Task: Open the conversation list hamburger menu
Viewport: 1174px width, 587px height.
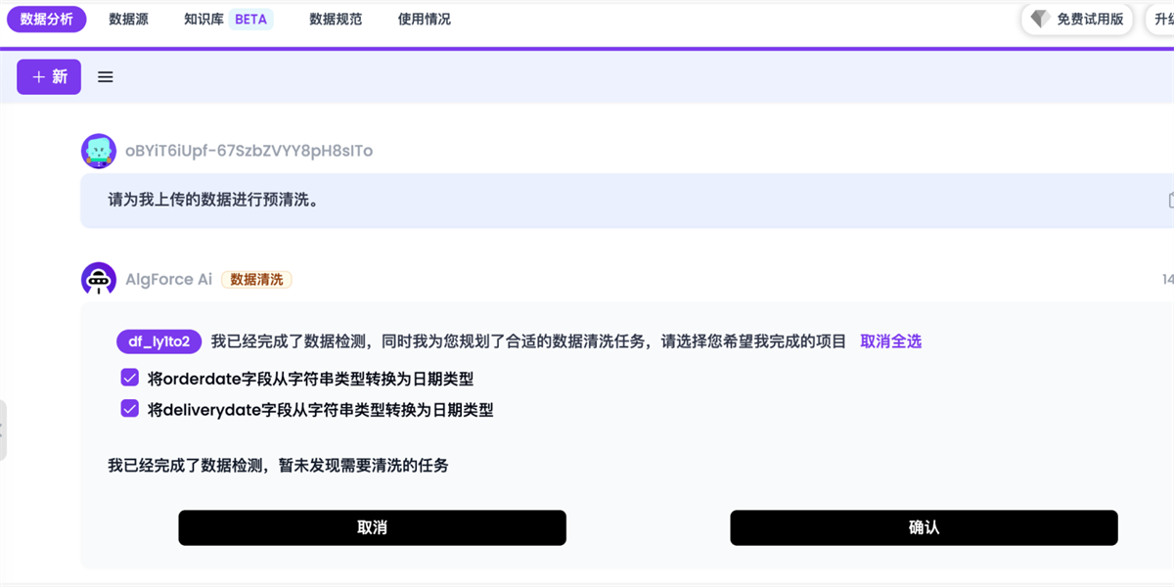Action: click(x=105, y=76)
